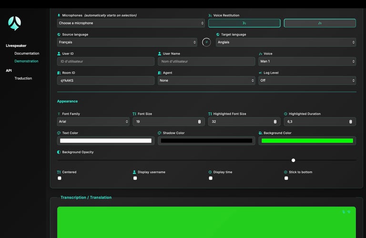The width and height of the screenshot is (366, 238).
Task: Click the palette icon beside Text Color
Action: [x=59, y=133]
